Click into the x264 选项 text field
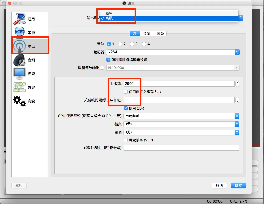264x204 pixels. (181, 148)
